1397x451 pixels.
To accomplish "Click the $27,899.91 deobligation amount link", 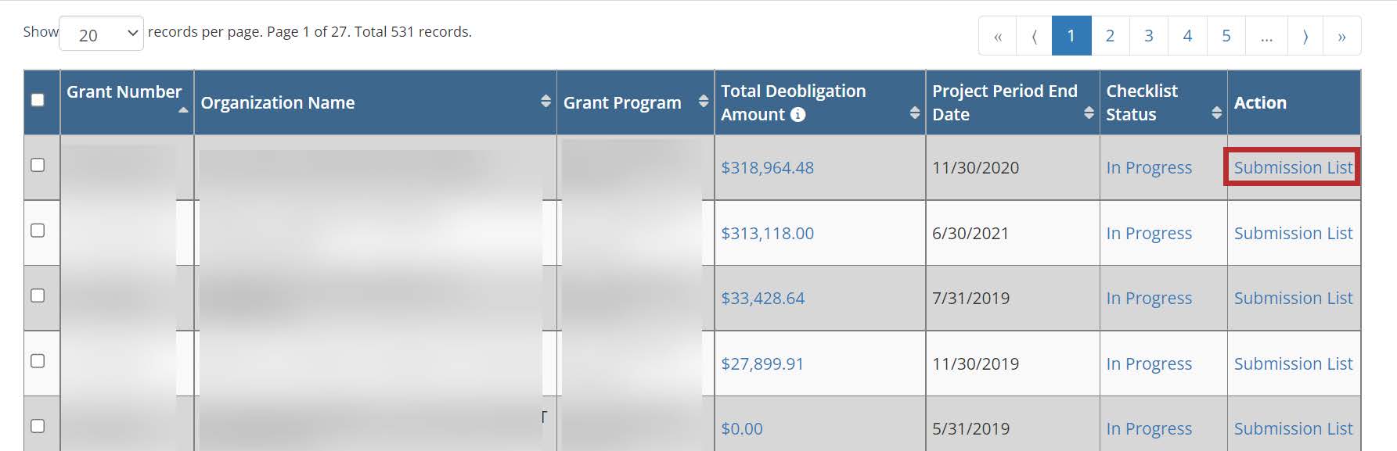I will tap(762, 363).
